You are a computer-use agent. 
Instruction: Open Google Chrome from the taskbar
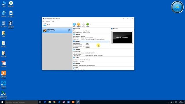[x=54, y=102]
